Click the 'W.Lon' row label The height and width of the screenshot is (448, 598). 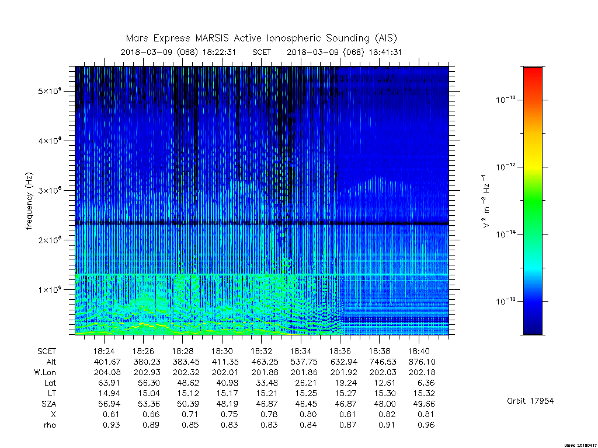tap(45, 372)
